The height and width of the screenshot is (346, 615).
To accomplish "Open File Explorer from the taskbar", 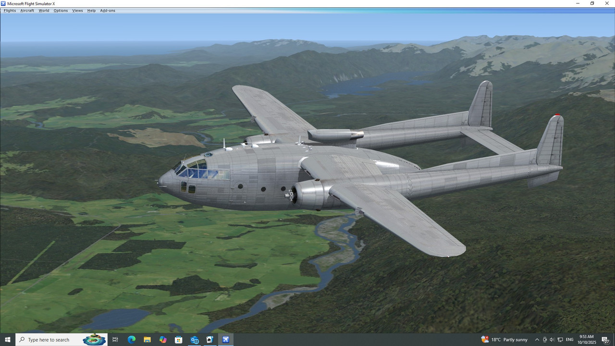I will pos(147,340).
